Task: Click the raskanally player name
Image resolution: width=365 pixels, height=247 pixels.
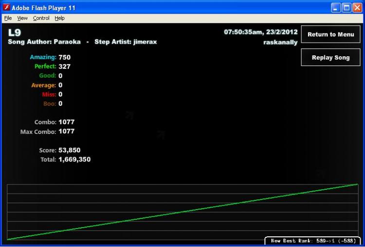Action: 280,43
